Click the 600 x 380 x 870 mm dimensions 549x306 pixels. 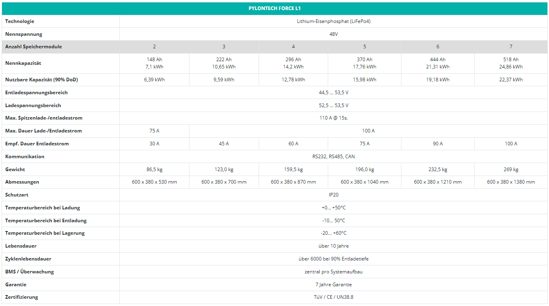pyautogui.click(x=293, y=182)
